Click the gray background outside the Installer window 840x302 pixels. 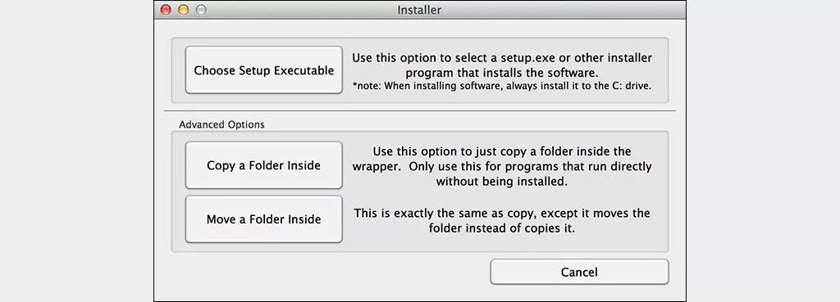[75, 150]
